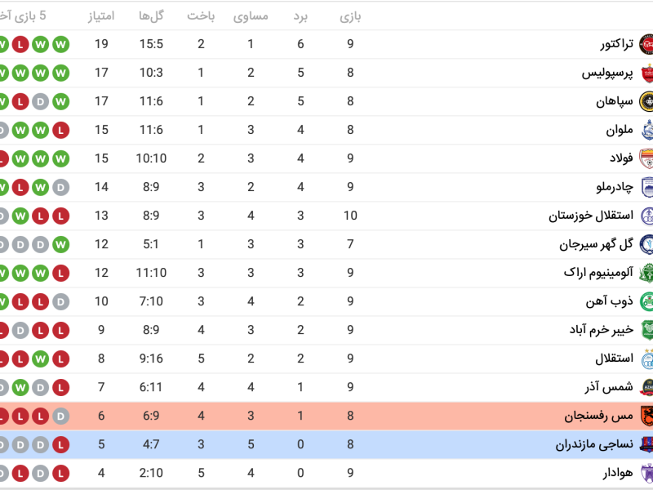Screen dimensions: 653x490
Task: Click the green W badge for Gol Gohar Sirjan
Action: [x=61, y=244]
